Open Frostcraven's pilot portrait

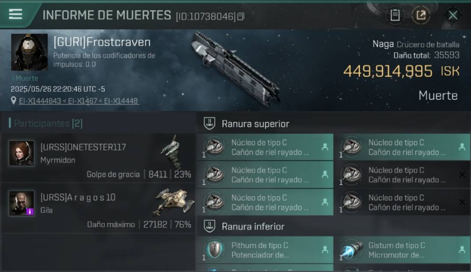click(x=29, y=52)
